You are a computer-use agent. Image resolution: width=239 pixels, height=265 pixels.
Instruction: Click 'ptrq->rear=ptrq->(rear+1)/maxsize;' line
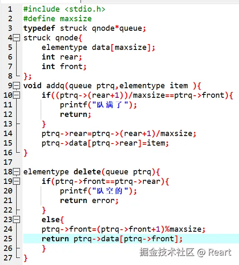coord(119,134)
